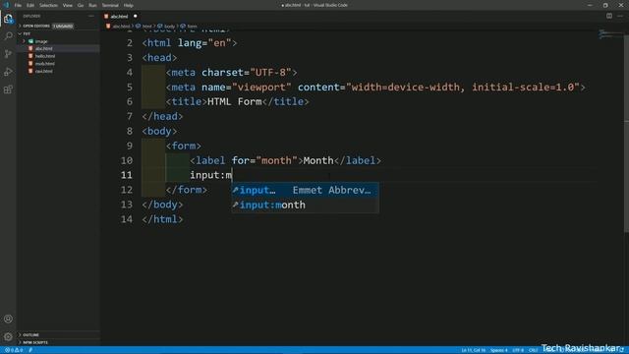This screenshot has height=354, width=629.
Task: Open the Search view in activity bar
Action: [8, 36]
